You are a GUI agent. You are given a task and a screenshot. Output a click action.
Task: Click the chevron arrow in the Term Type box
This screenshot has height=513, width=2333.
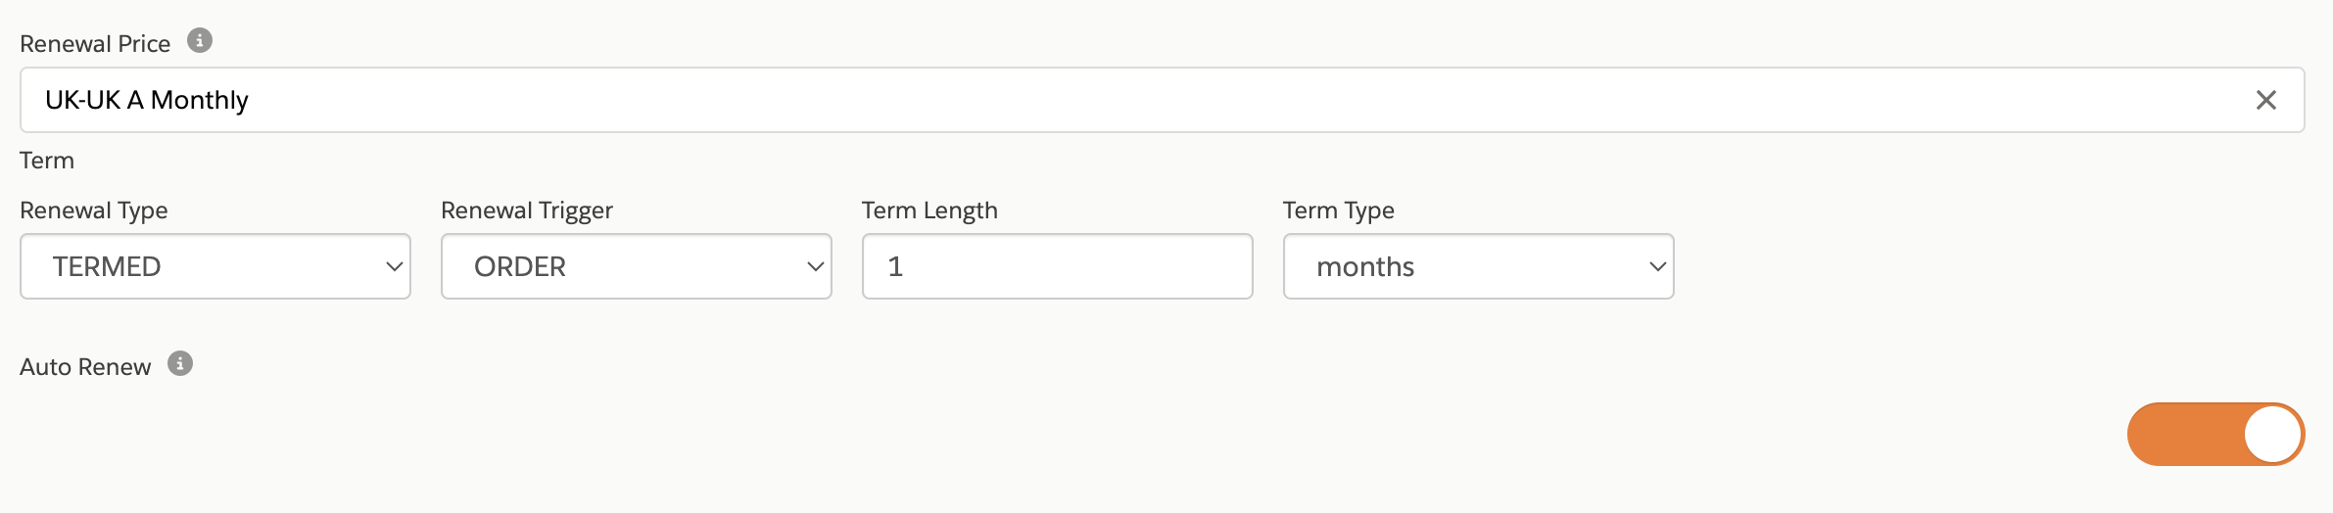[x=1657, y=266]
